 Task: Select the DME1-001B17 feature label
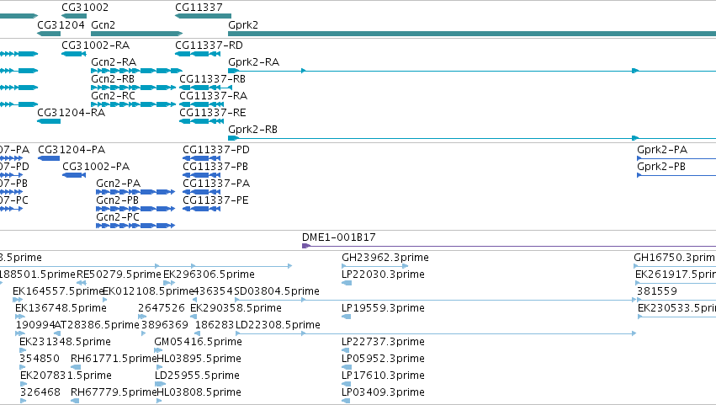coord(339,237)
